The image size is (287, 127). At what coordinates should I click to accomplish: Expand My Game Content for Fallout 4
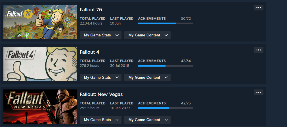(147, 78)
